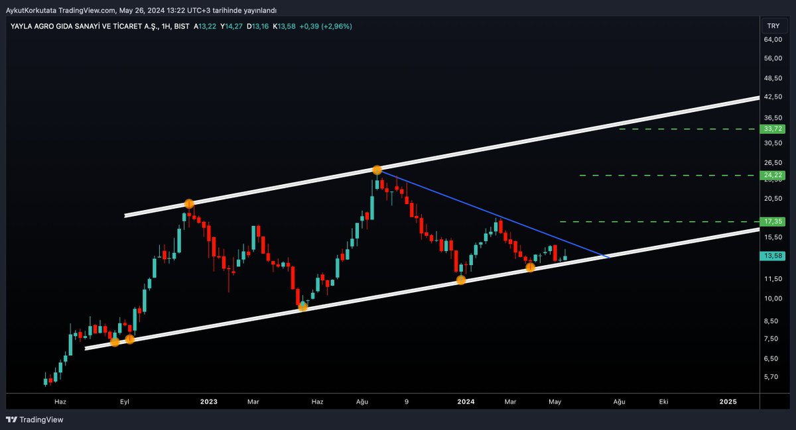This screenshot has height=430, width=796.
Task: Click the 2023 time axis label
Action: (209, 402)
